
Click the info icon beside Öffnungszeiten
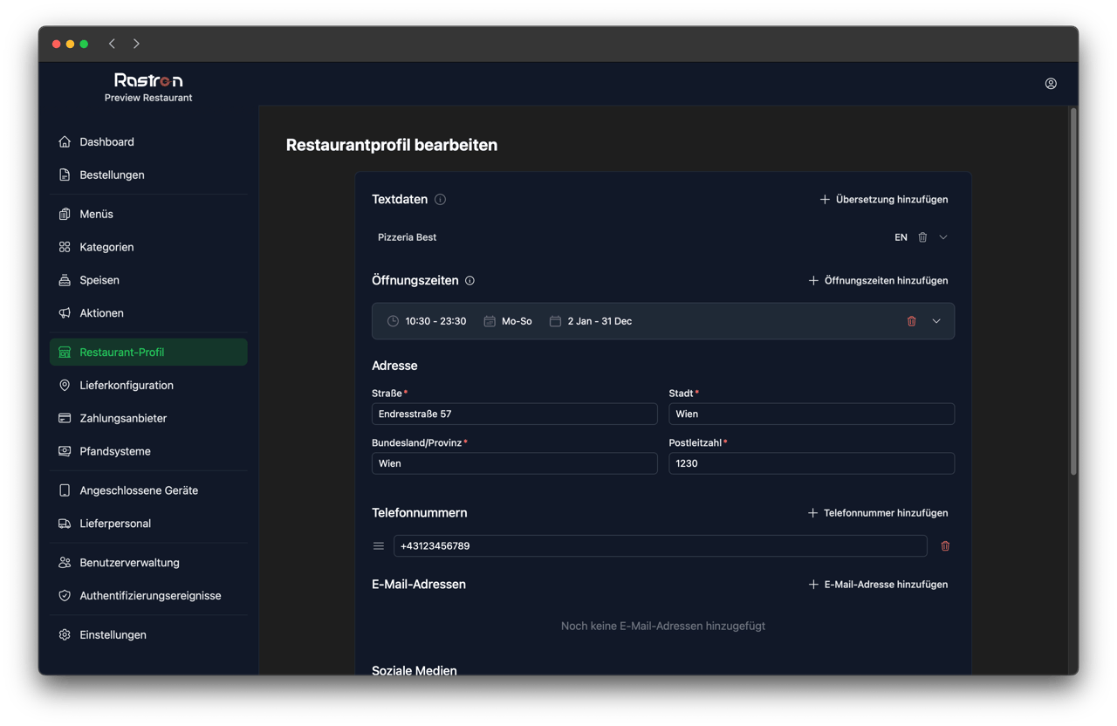tap(470, 281)
